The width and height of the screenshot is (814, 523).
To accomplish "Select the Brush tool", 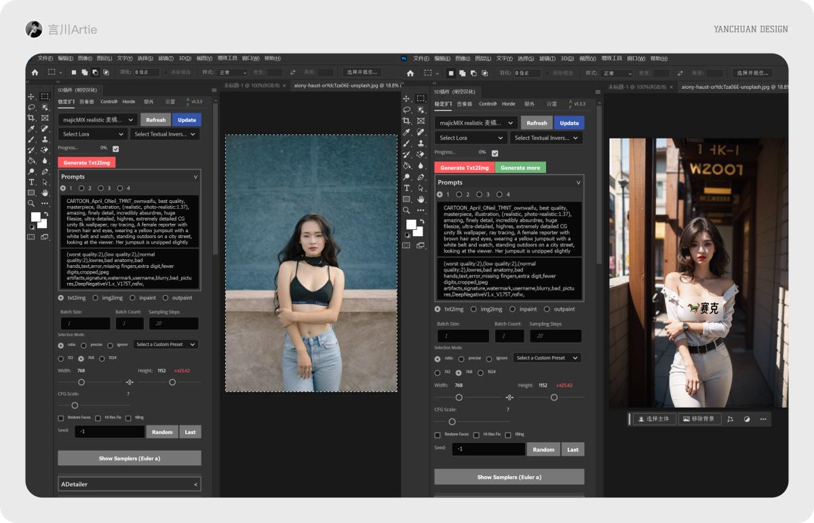I will [x=31, y=140].
